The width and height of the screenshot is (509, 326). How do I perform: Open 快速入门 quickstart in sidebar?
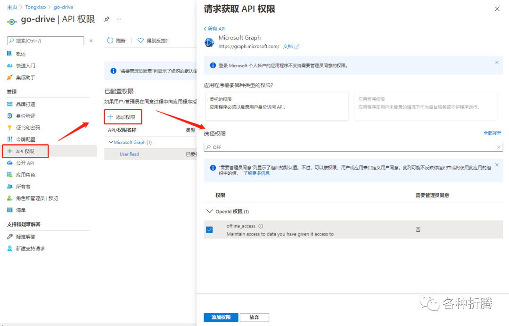[x=25, y=65]
